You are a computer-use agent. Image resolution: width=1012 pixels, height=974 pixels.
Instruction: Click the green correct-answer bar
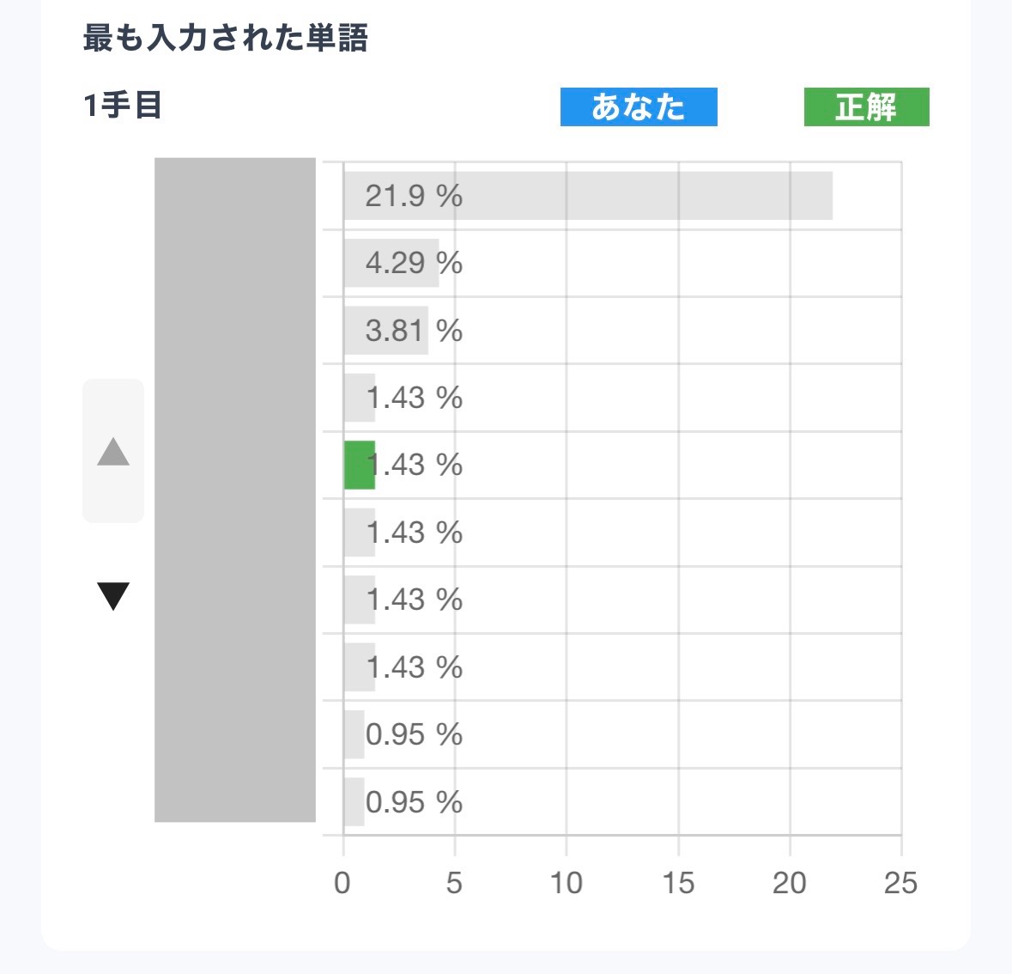pos(359,465)
